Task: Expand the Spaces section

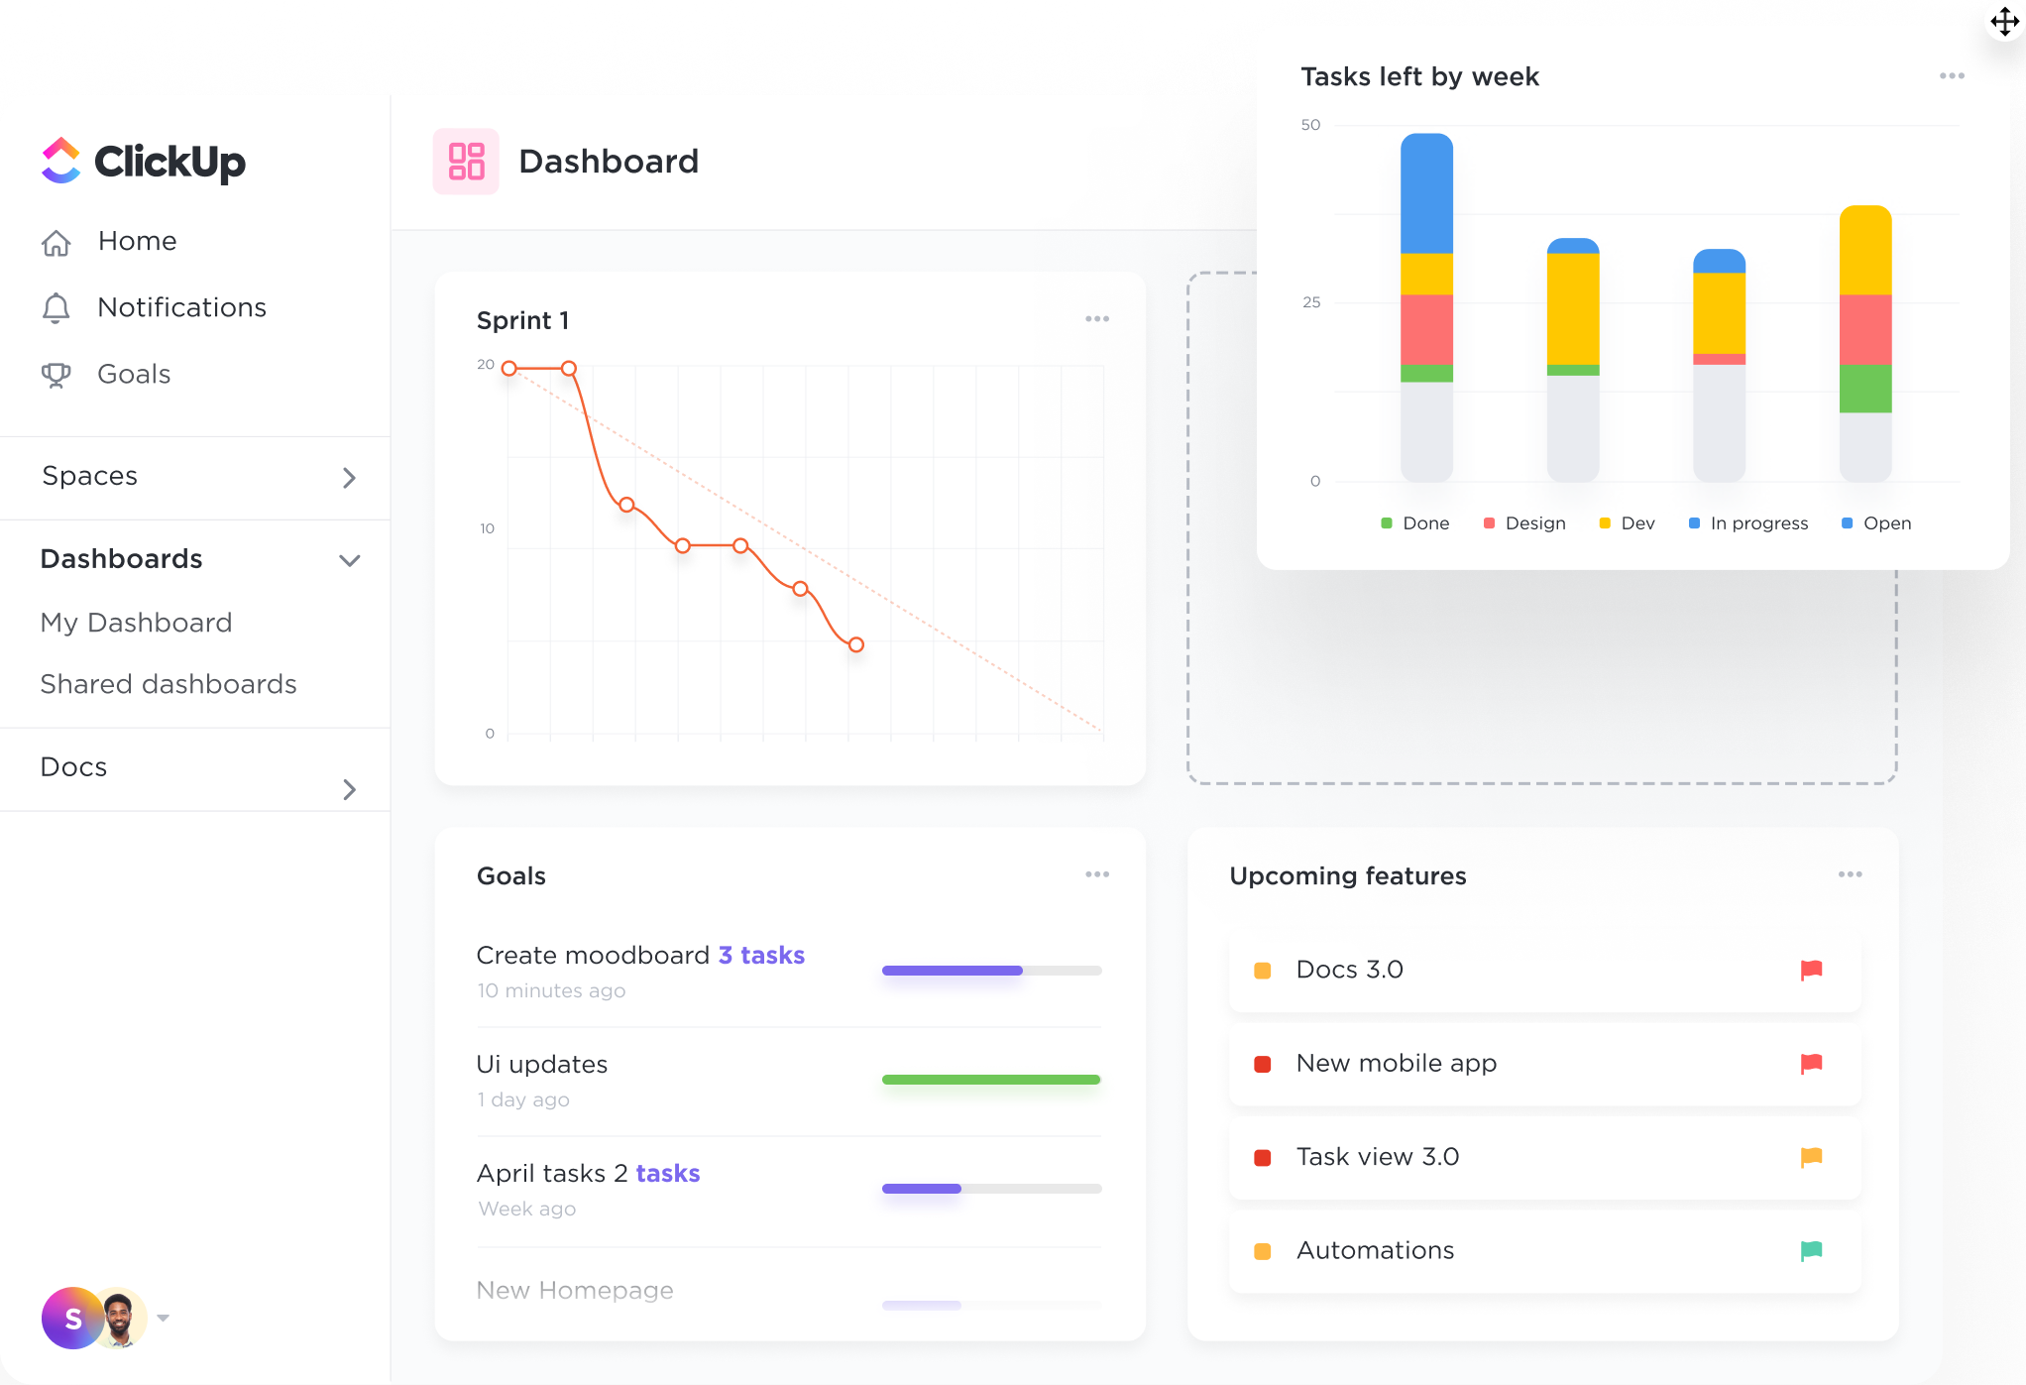Action: click(349, 478)
